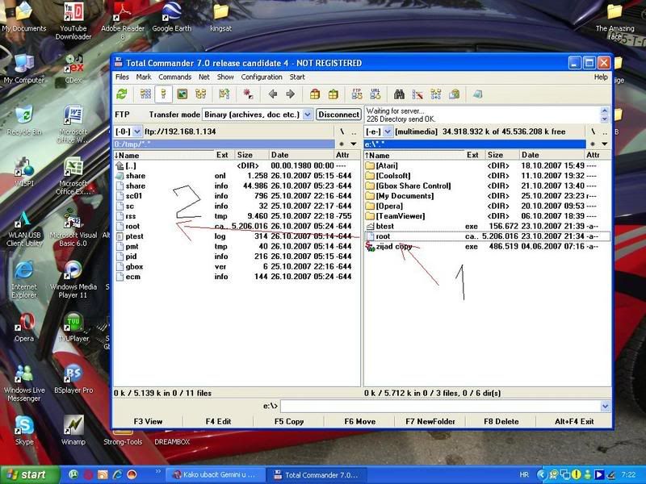Select the Recycle Bin desktop icon
Viewport: 646px width, 484px height.
(x=24, y=120)
